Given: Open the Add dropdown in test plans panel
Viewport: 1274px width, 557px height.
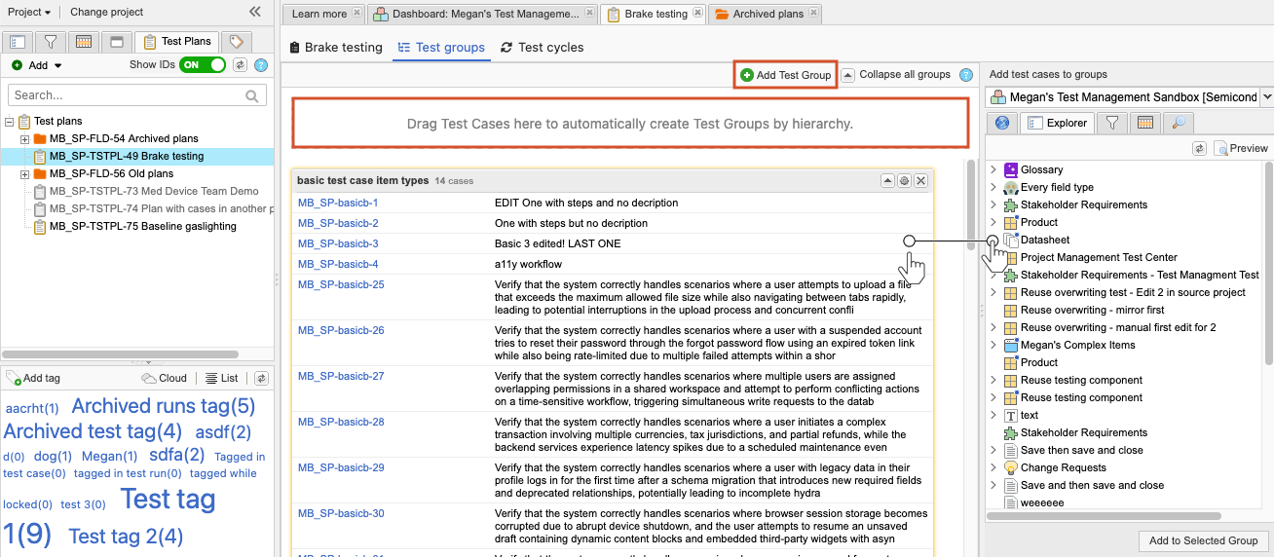Looking at the screenshot, I should coord(37,65).
